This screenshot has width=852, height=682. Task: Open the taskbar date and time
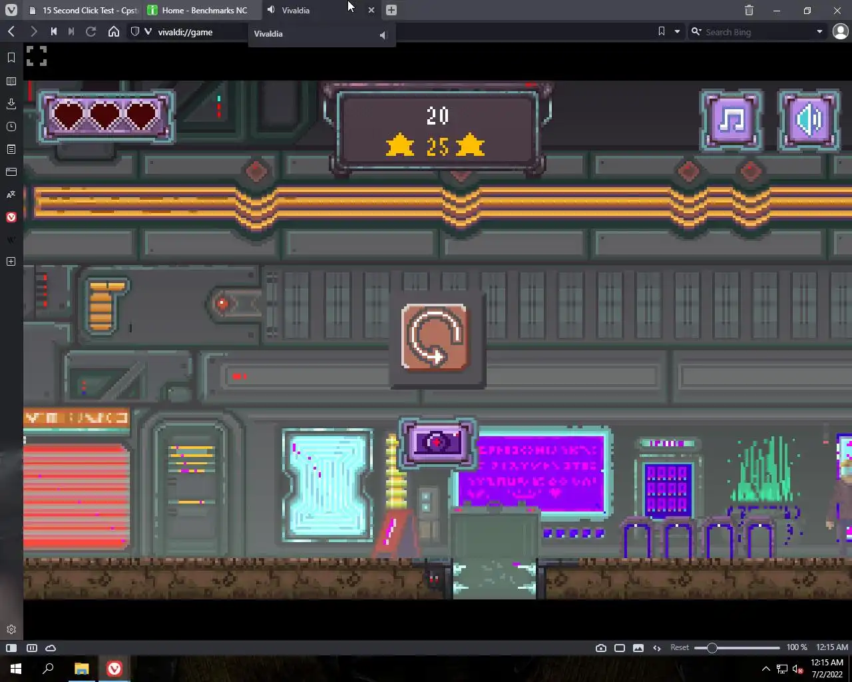(827, 669)
